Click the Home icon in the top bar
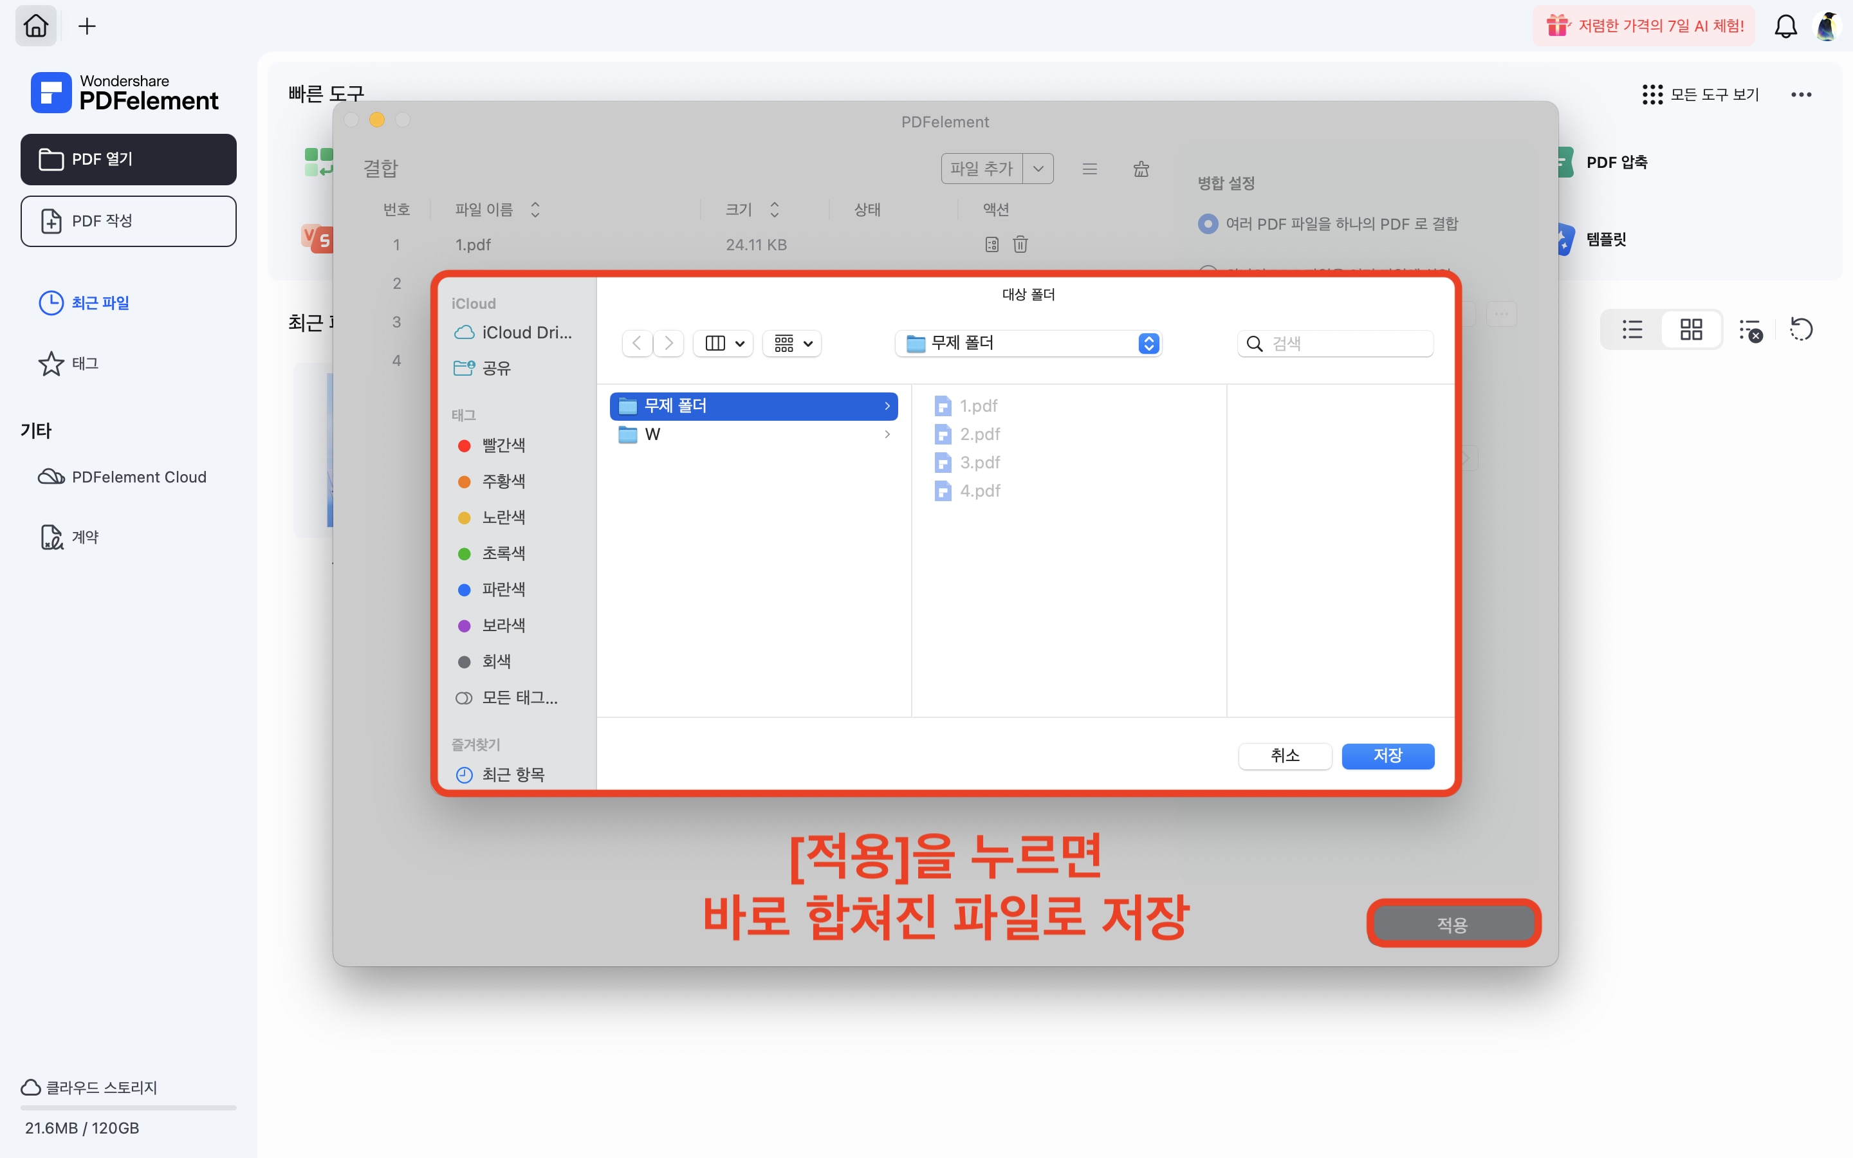The height and width of the screenshot is (1158, 1853). [x=36, y=26]
